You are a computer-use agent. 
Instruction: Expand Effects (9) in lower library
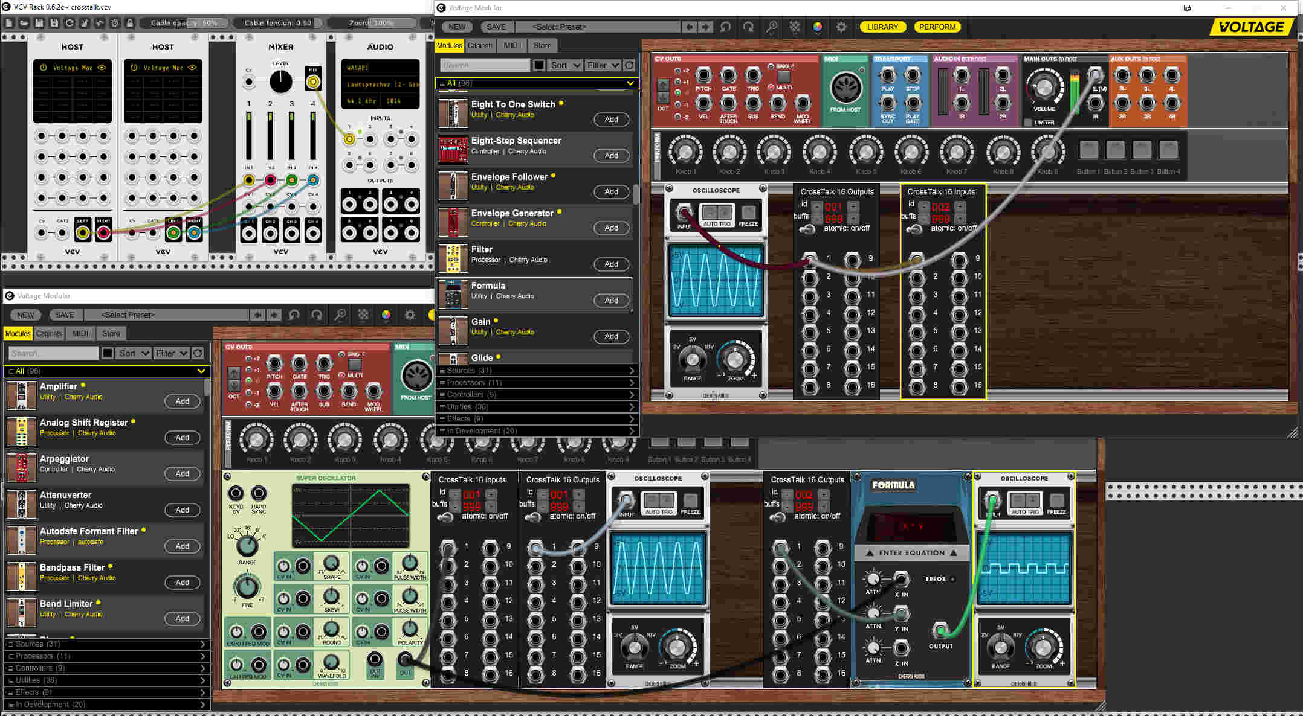(107, 692)
